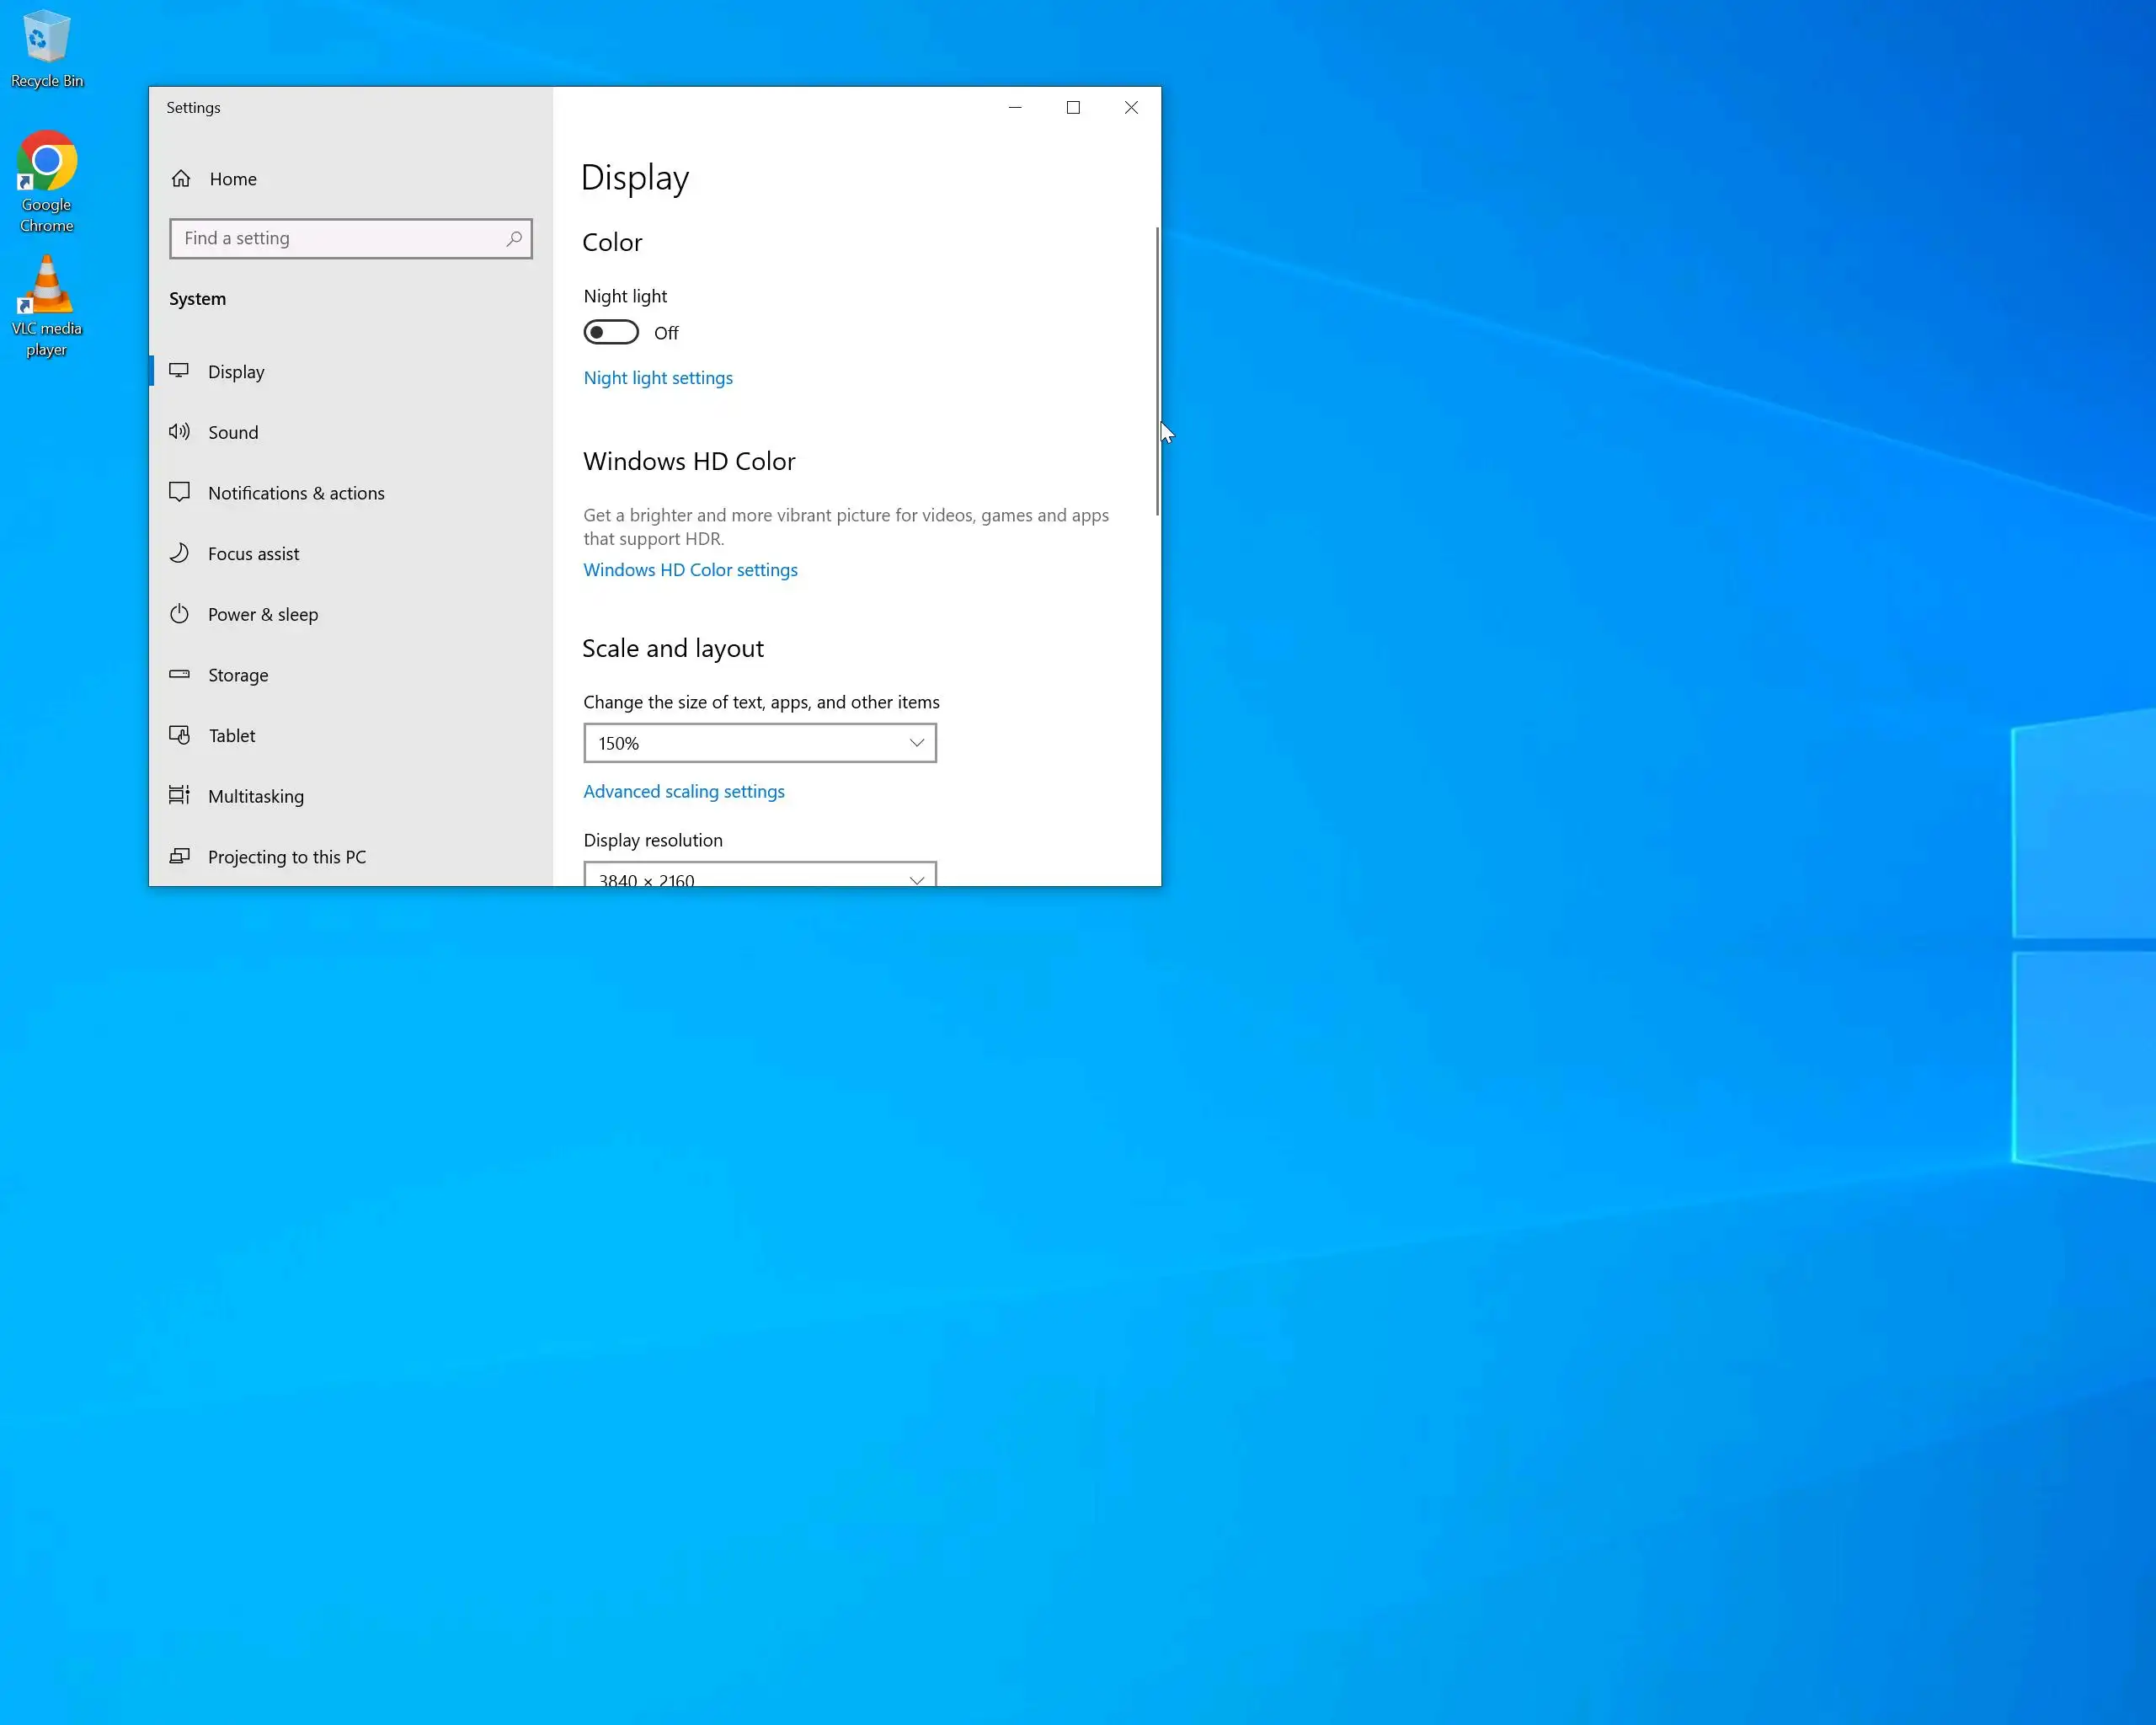Viewport: 2156px width, 1725px height.
Task: Click the Sound speaker icon
Action: click(x=179, y=432)
